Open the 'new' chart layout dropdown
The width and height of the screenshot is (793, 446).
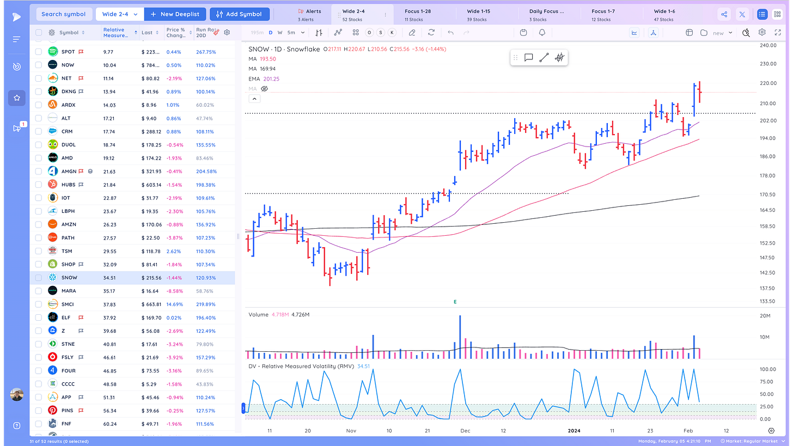pos(722,33)
